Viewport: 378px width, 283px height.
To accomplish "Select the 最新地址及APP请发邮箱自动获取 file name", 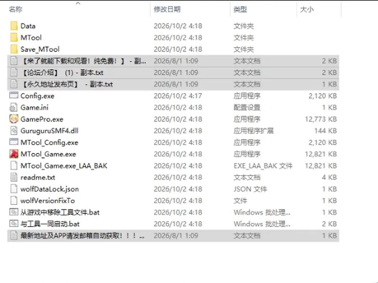I will pyautogui.click(x=82, y=235).
